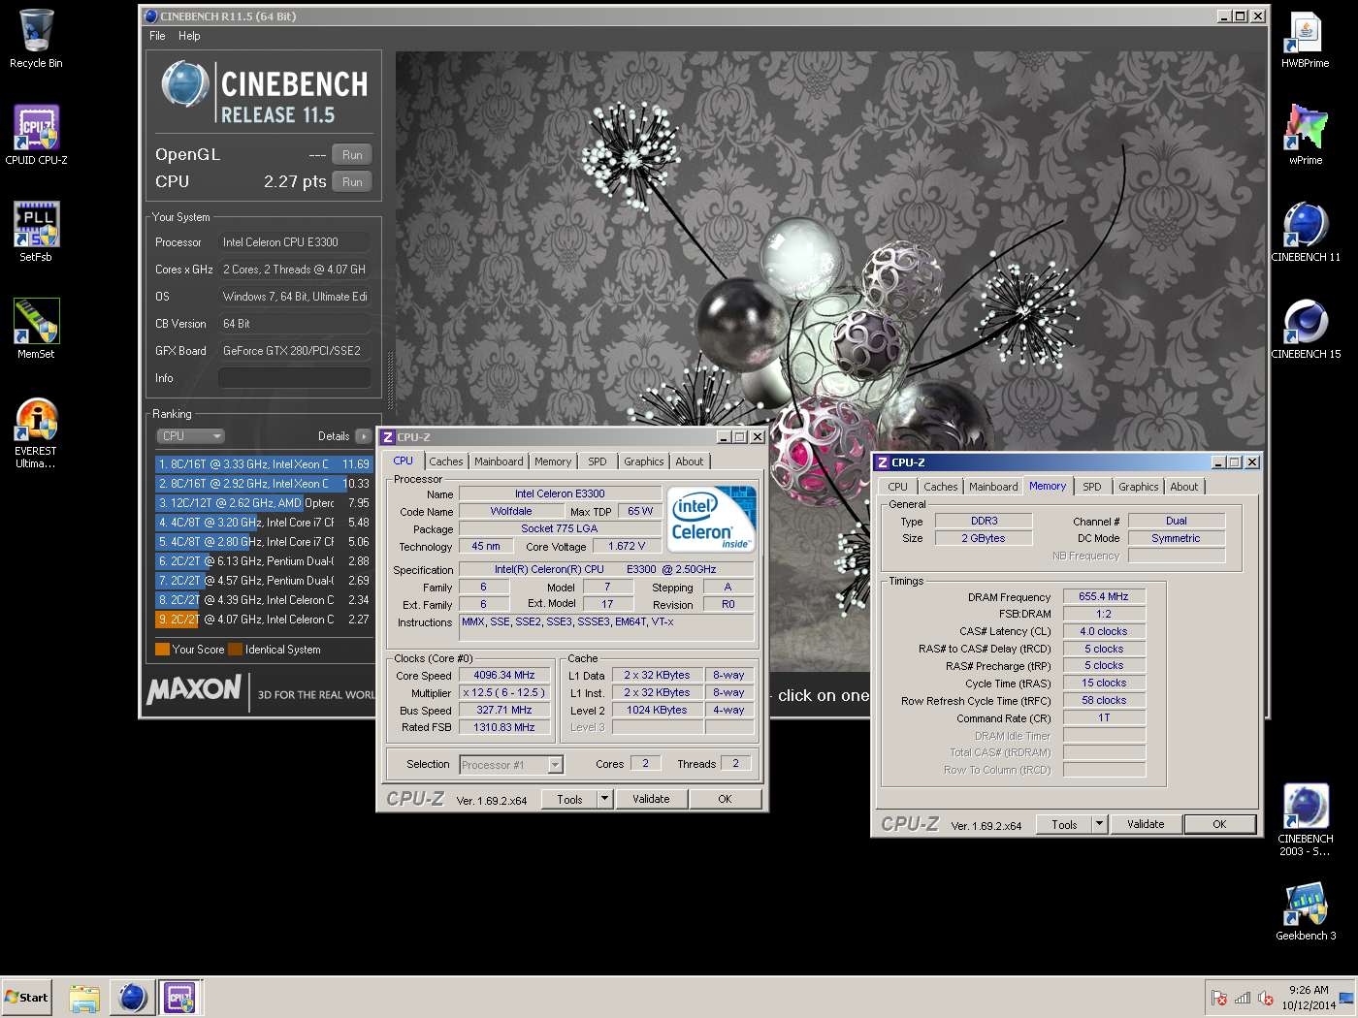Image resolution: width=1358 pixels, height=1018 pixels.
Task: Click the taskbar clock showing 9:26 AM
Action: click(1309, 998)
